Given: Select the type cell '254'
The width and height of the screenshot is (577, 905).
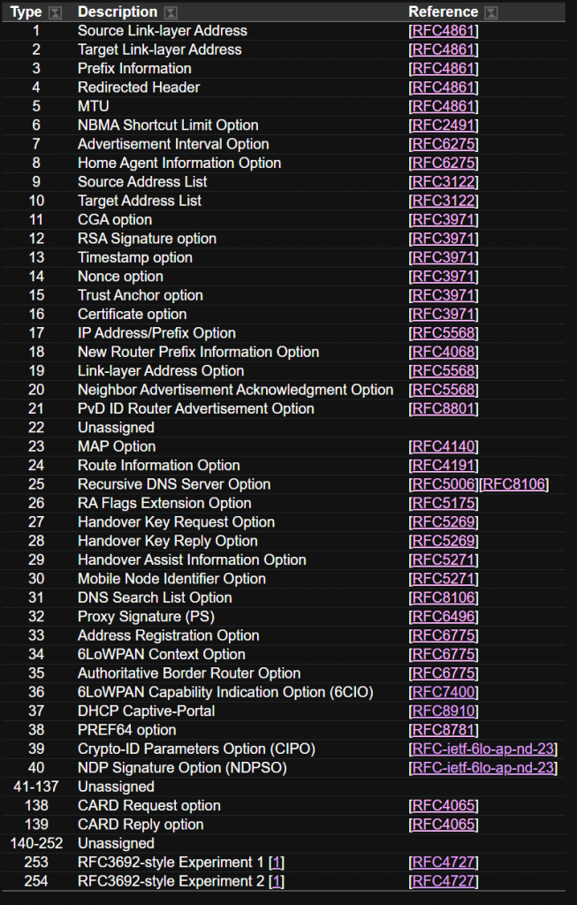Looking at the screenshot, I should click(x=35, y=881).
